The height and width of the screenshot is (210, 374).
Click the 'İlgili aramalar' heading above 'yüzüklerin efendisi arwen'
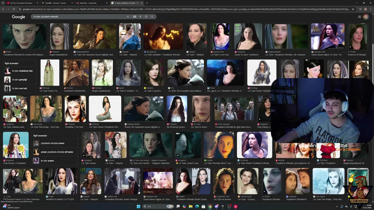(x=40, y=136)
